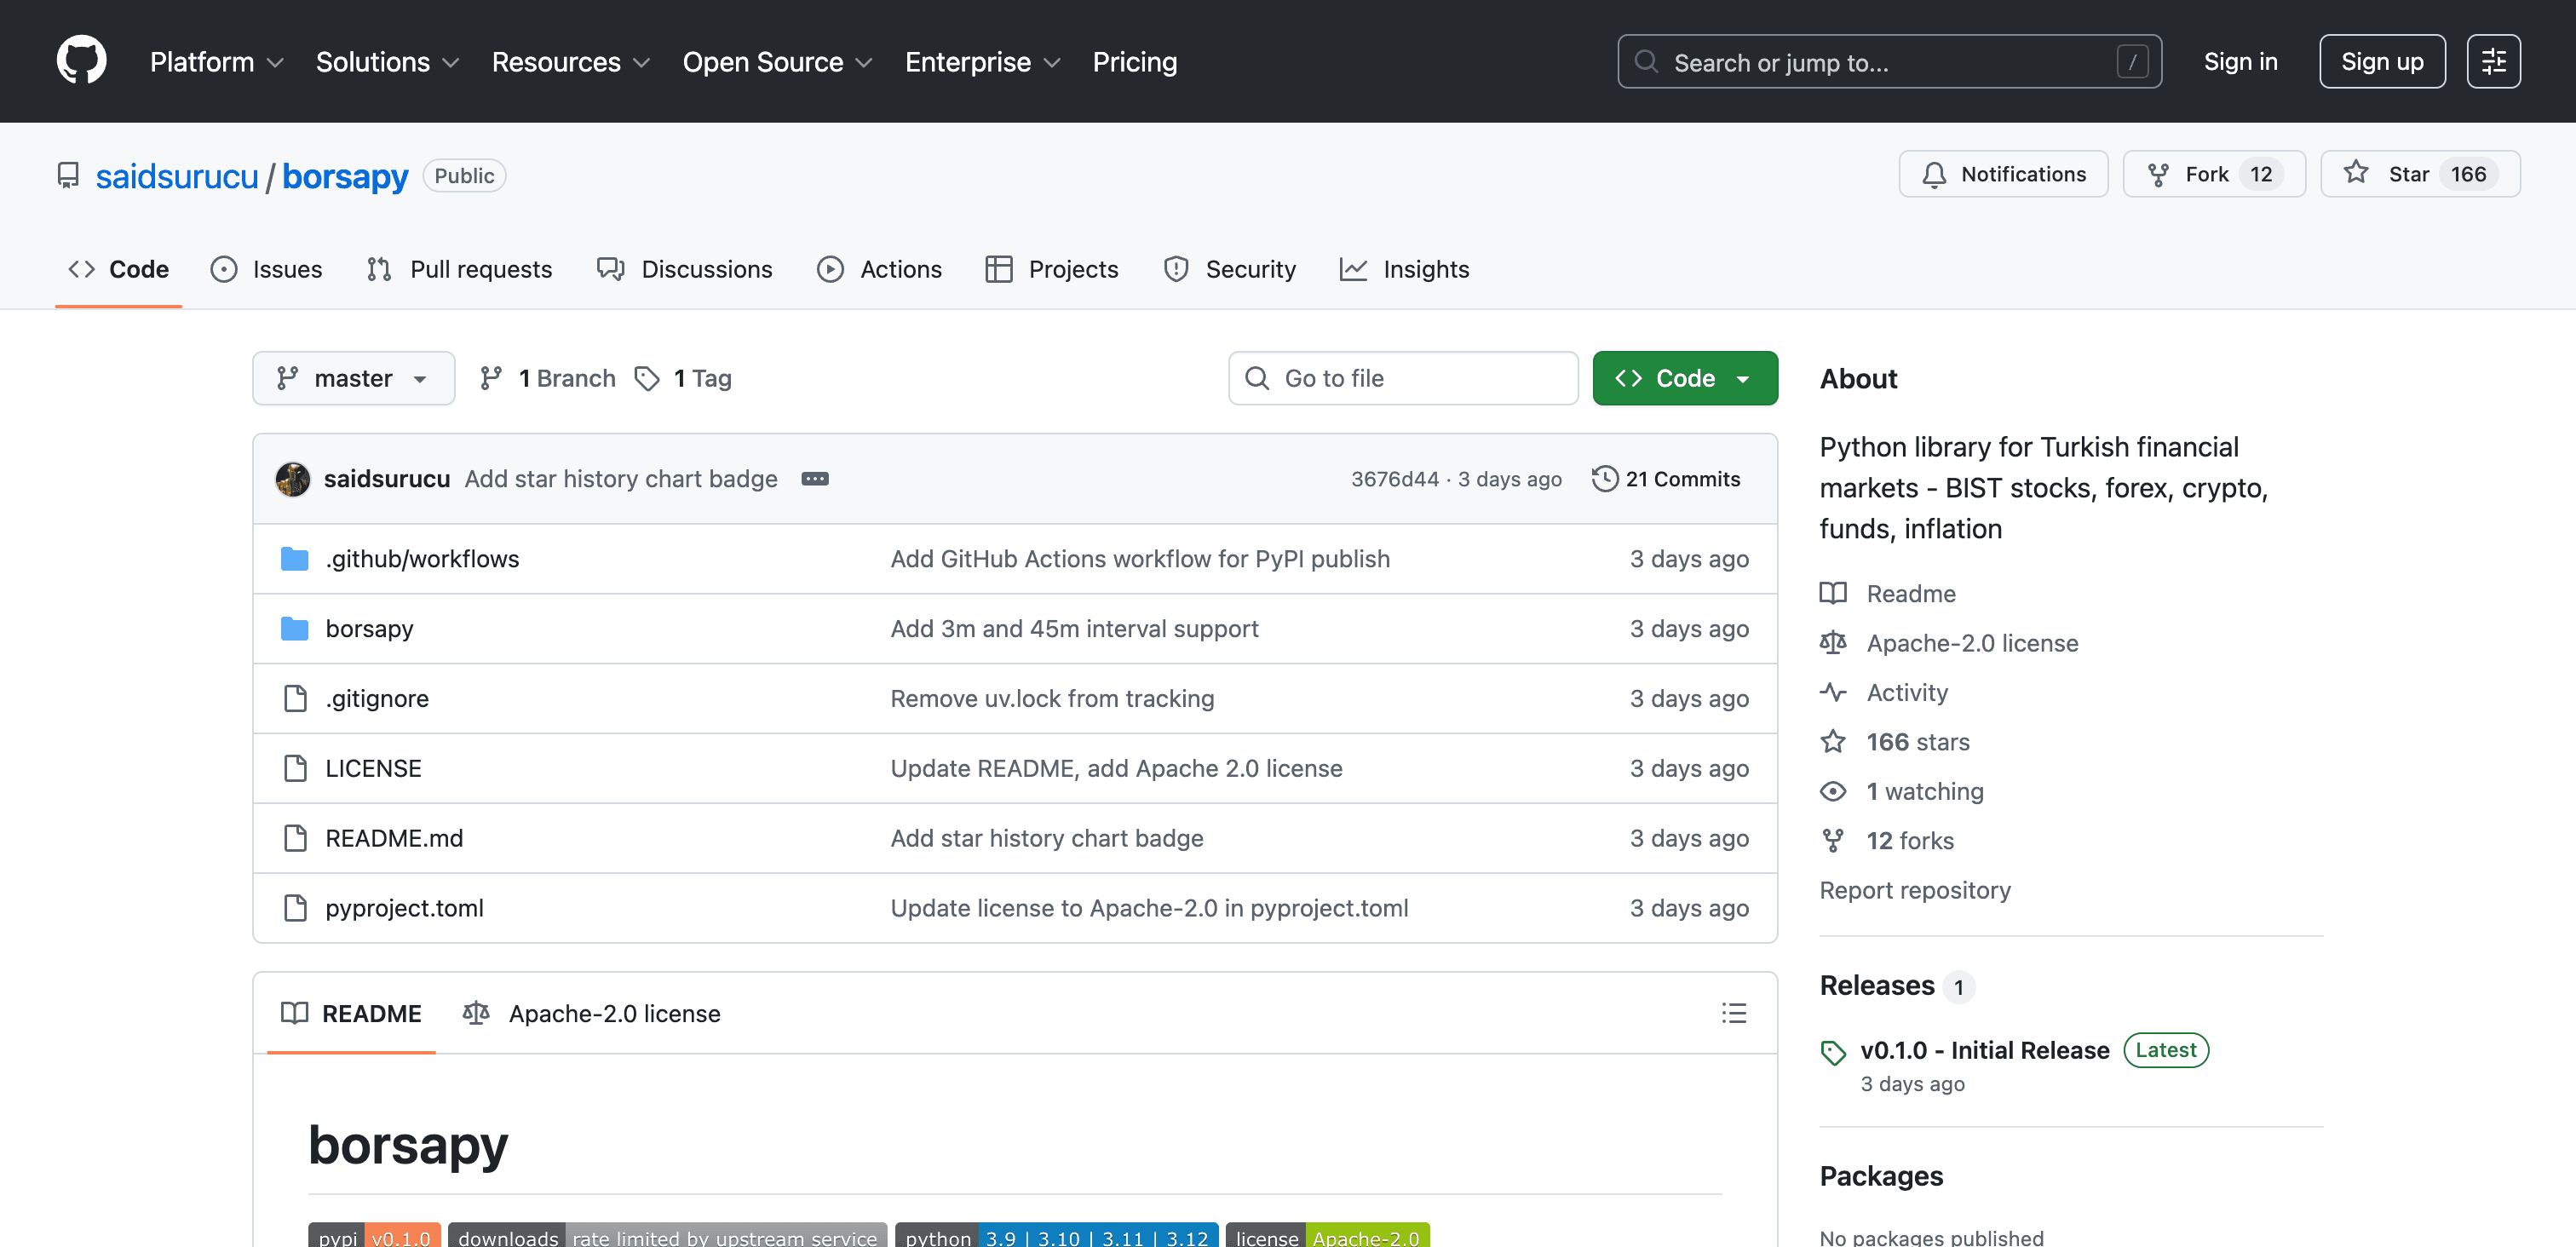Fork the repository with the Fork button
Image resolution: width=2576 pixels, height=1247 pixels.
point(2214,174)
